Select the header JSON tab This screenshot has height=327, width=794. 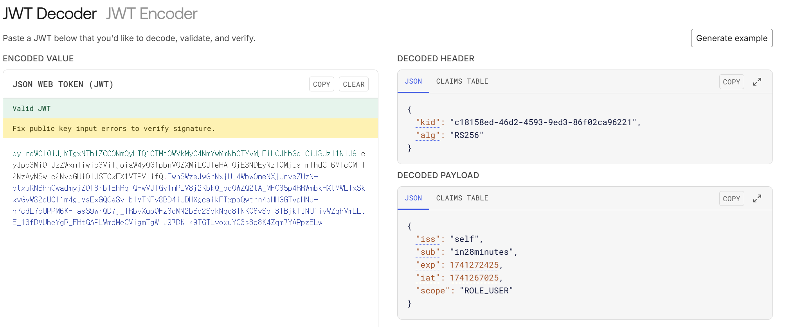point(413,81)
